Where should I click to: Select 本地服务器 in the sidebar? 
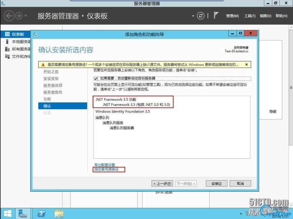click(21, 42)
